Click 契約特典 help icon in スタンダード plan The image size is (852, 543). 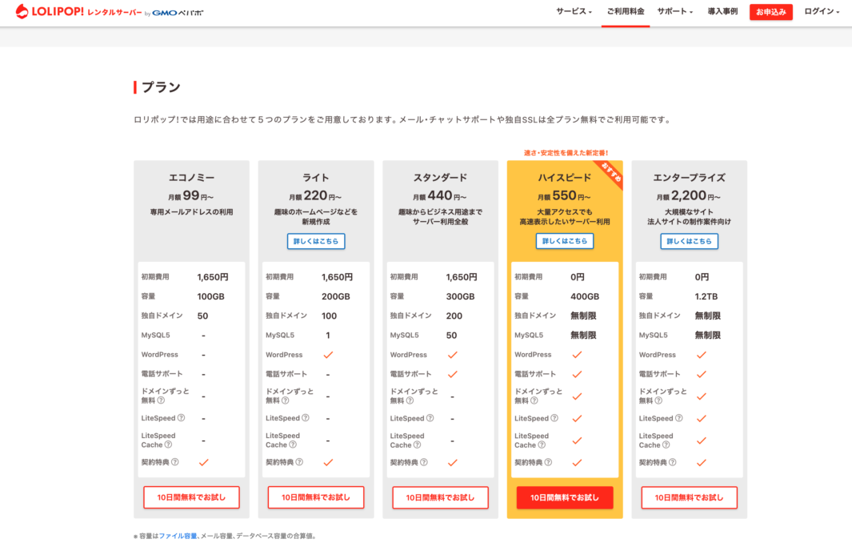click(x=423, y=462)
